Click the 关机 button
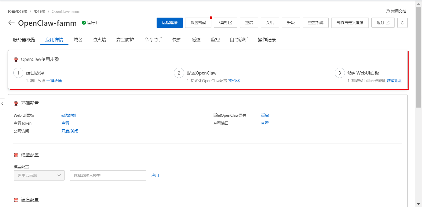422x207 pixels. (x=270, y=23)
